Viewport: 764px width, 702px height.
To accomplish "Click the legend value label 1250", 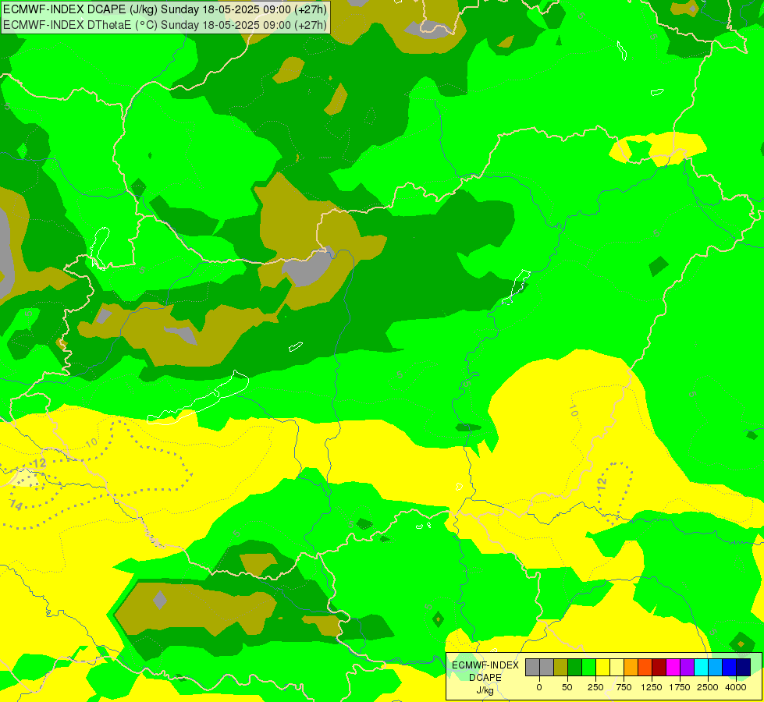I will (x=652, y=687).
